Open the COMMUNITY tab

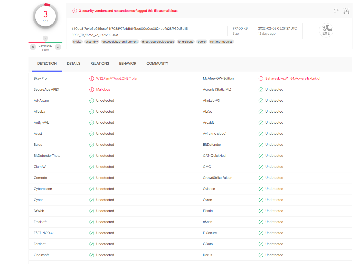click(157, 63)
